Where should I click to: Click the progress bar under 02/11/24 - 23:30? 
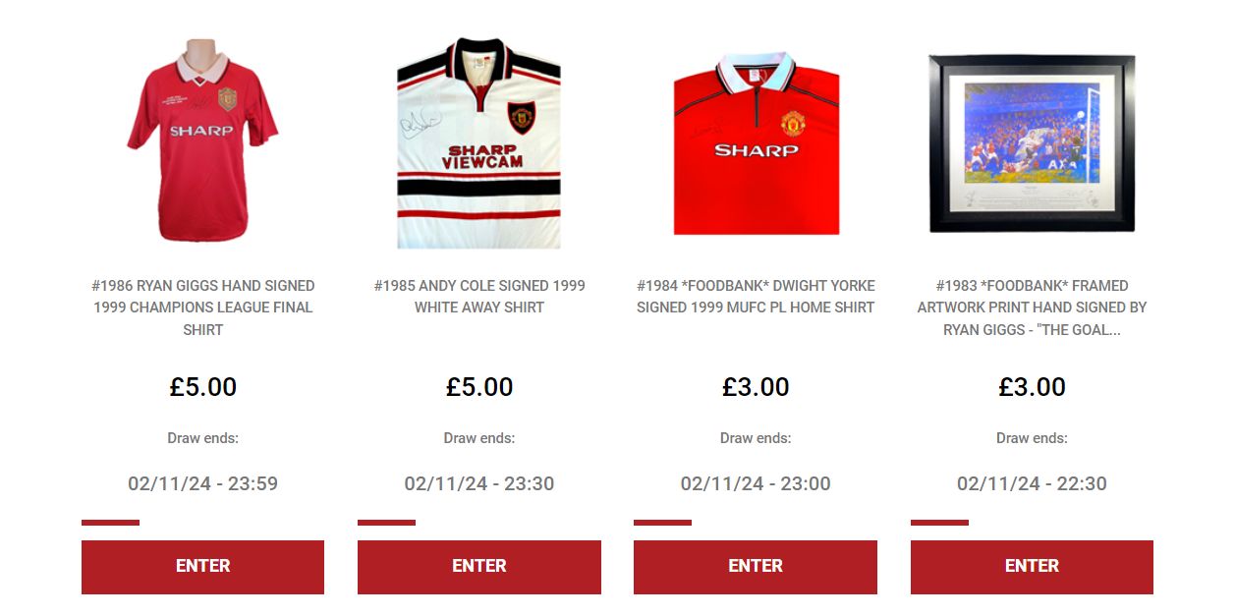click(x=386, y=523)
